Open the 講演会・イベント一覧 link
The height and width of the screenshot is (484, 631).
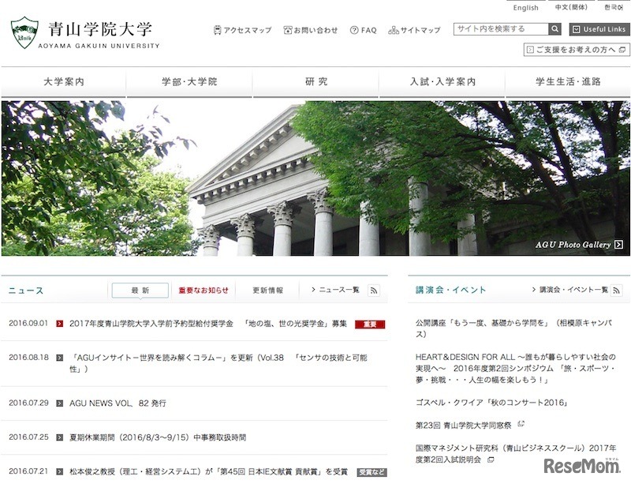click(569, 290)
